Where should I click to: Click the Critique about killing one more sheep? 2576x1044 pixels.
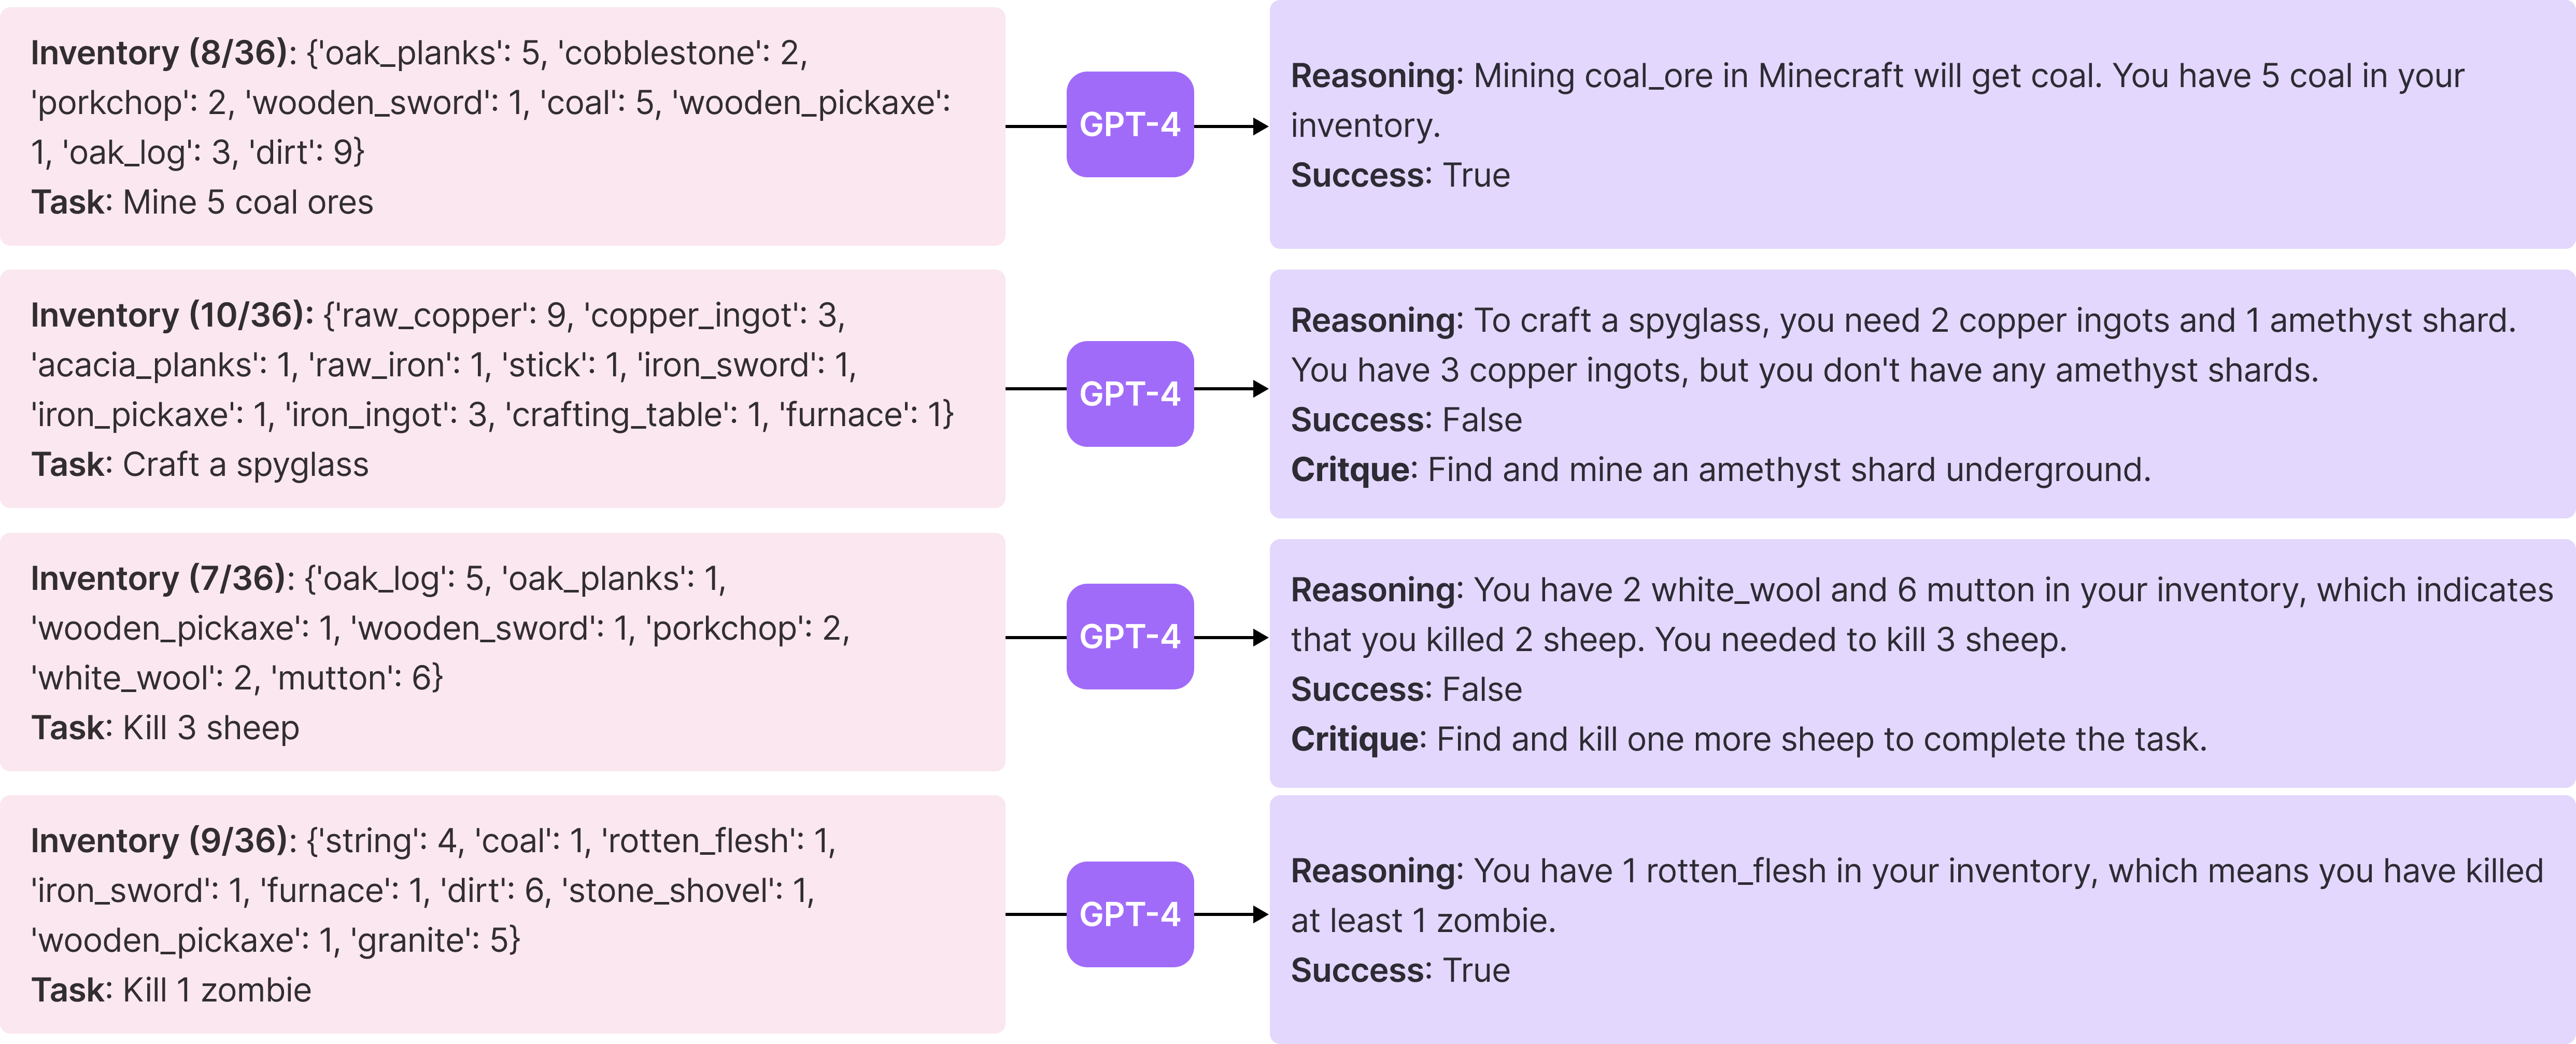[1748, 739]
